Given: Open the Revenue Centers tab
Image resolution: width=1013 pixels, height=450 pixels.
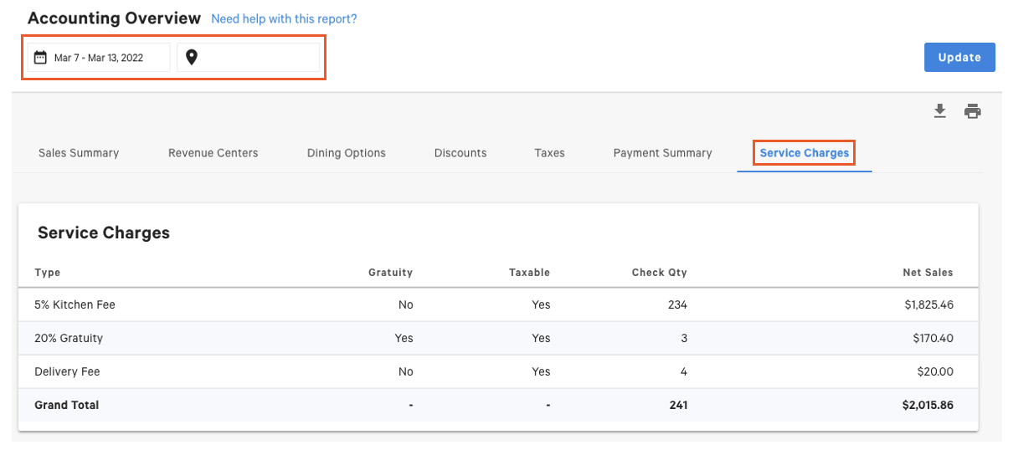Looking at the screenshot, I should (x=213, y=153).
